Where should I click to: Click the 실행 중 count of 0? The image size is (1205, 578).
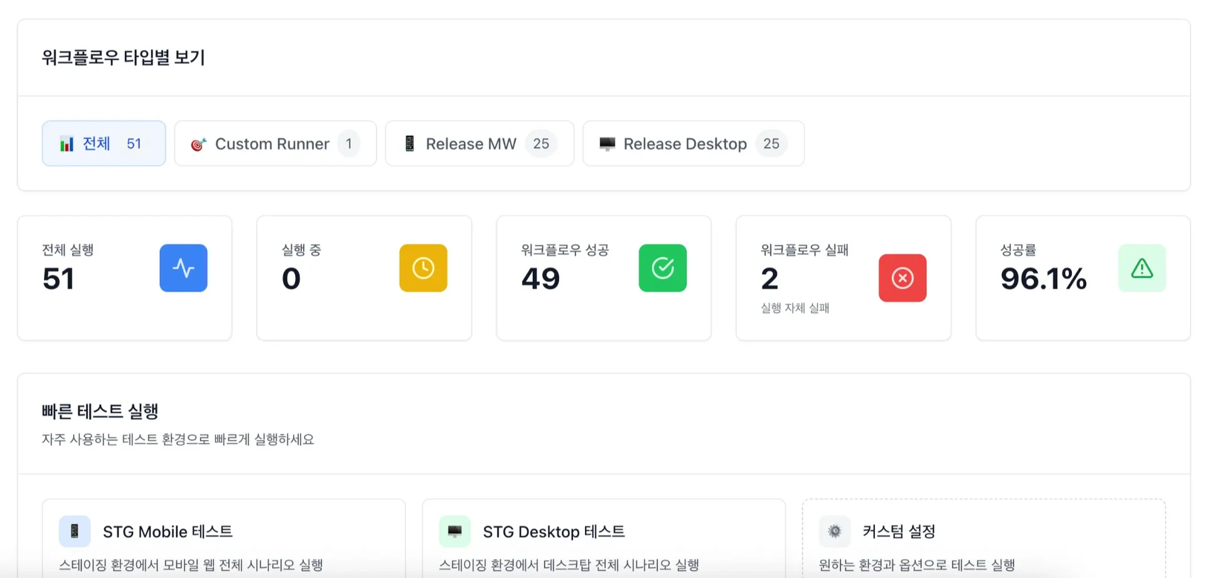(x=291, y=279)
